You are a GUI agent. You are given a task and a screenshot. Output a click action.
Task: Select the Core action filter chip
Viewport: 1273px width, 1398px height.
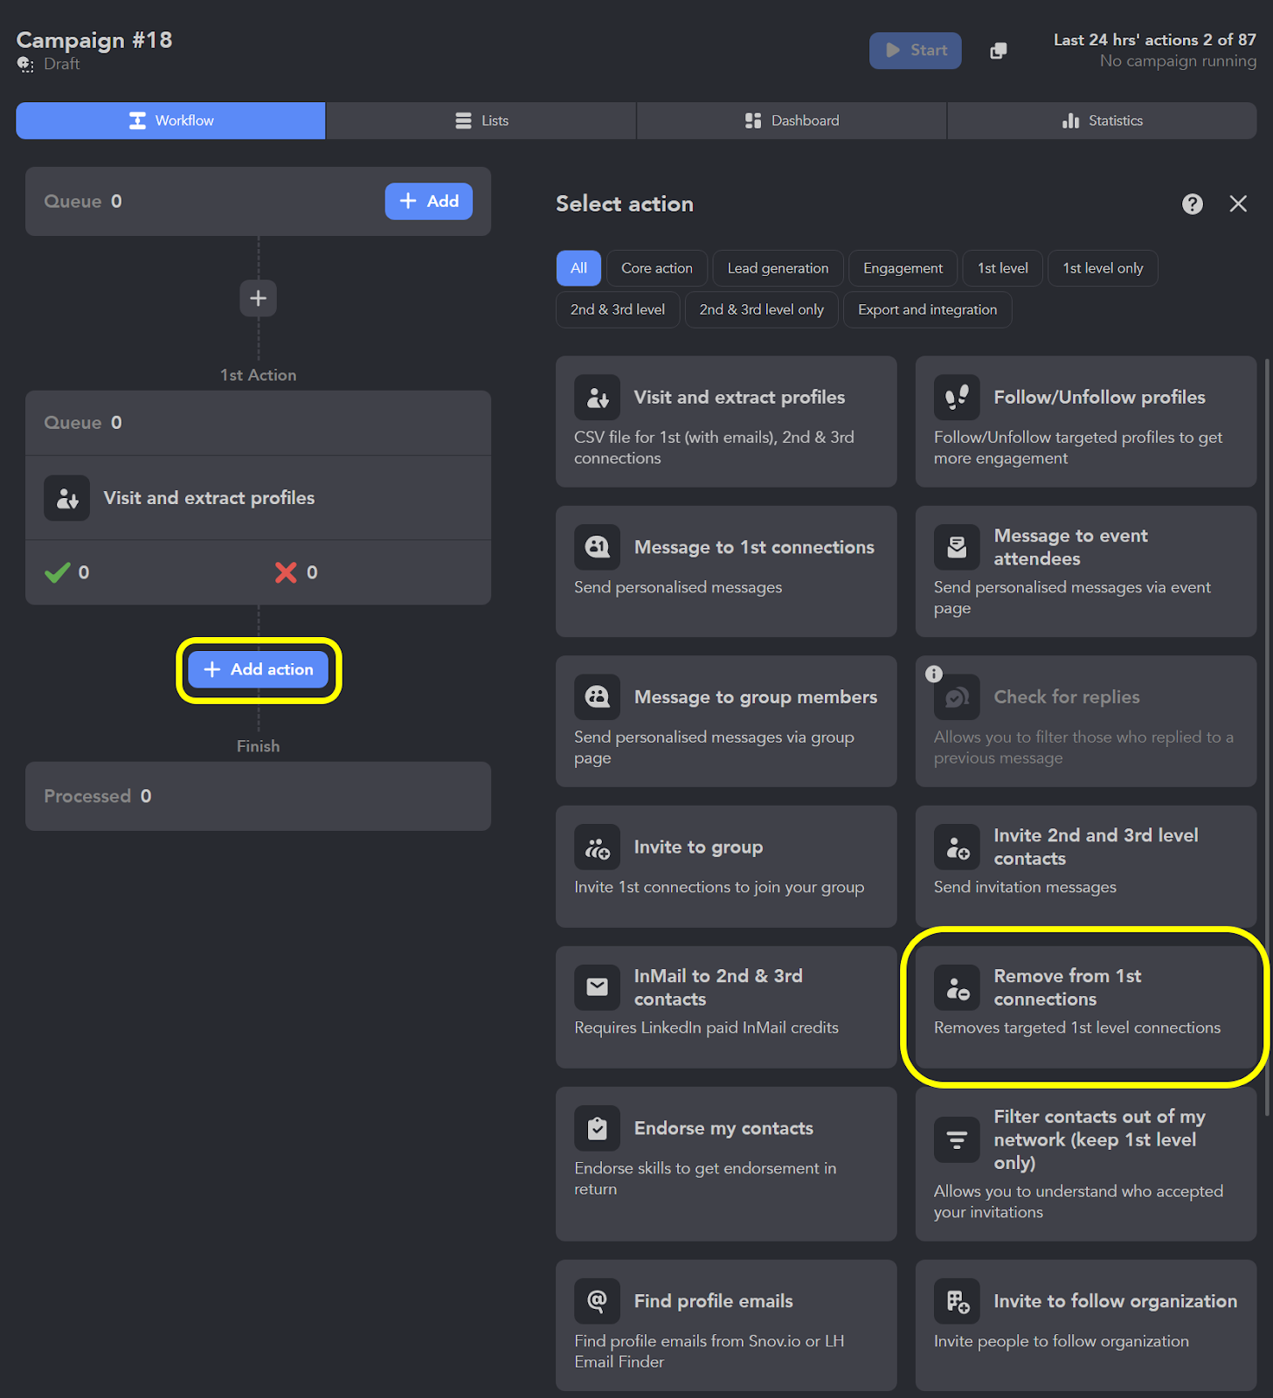656,268
